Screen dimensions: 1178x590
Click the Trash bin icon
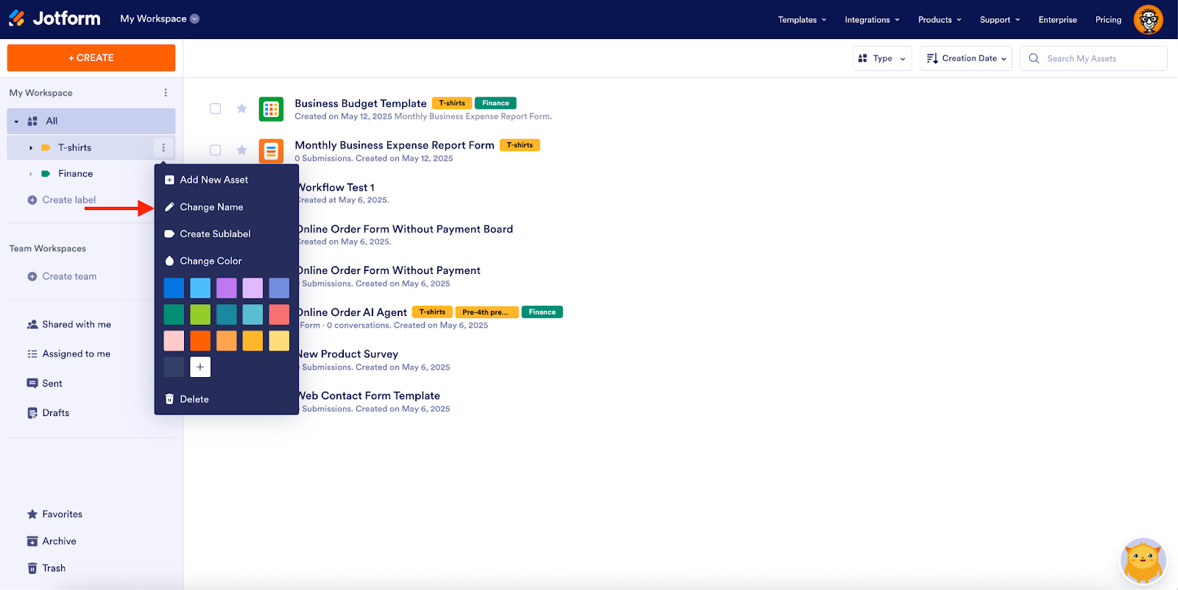[x=32, y=568]
